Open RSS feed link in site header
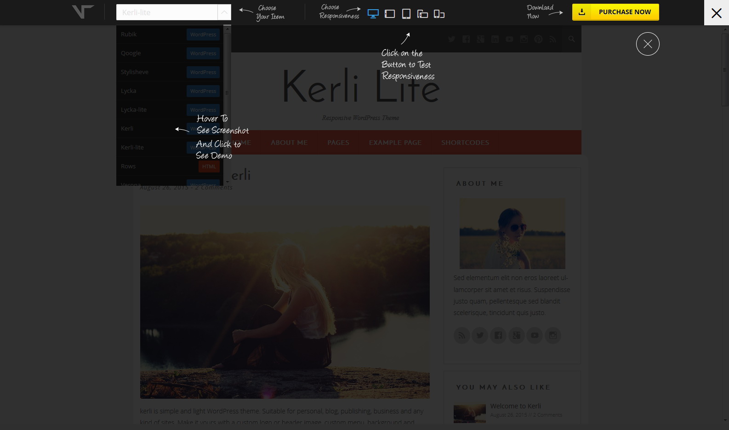Screen dimensions: 729x430 tap(552, 39)
